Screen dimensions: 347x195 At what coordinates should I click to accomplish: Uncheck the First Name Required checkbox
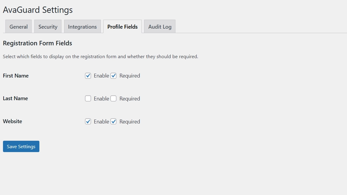[113, 76]
